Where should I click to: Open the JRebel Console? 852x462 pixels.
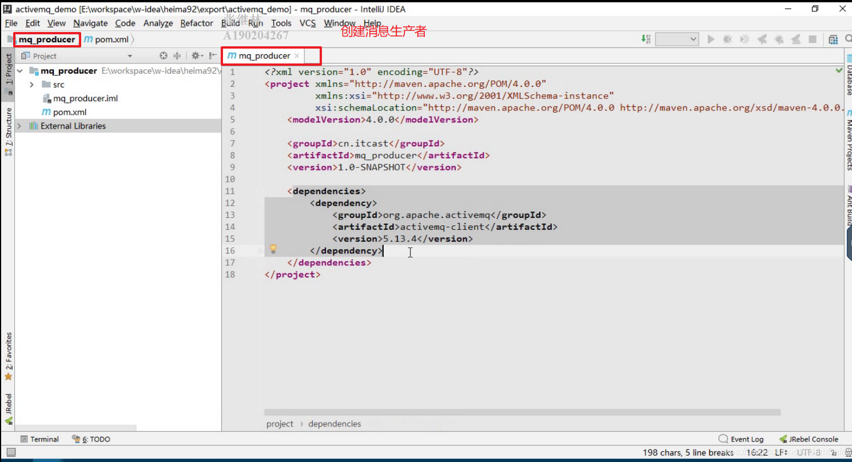pos(809,439)
